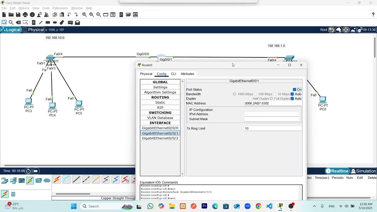Open Static routing settings

(160, 102)
